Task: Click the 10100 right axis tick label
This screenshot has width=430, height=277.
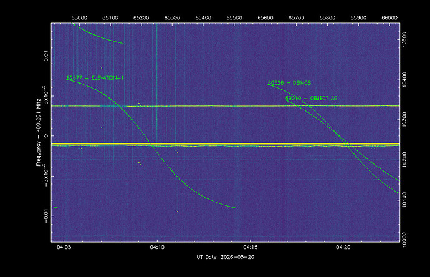Action: click(x=404, y=200)
